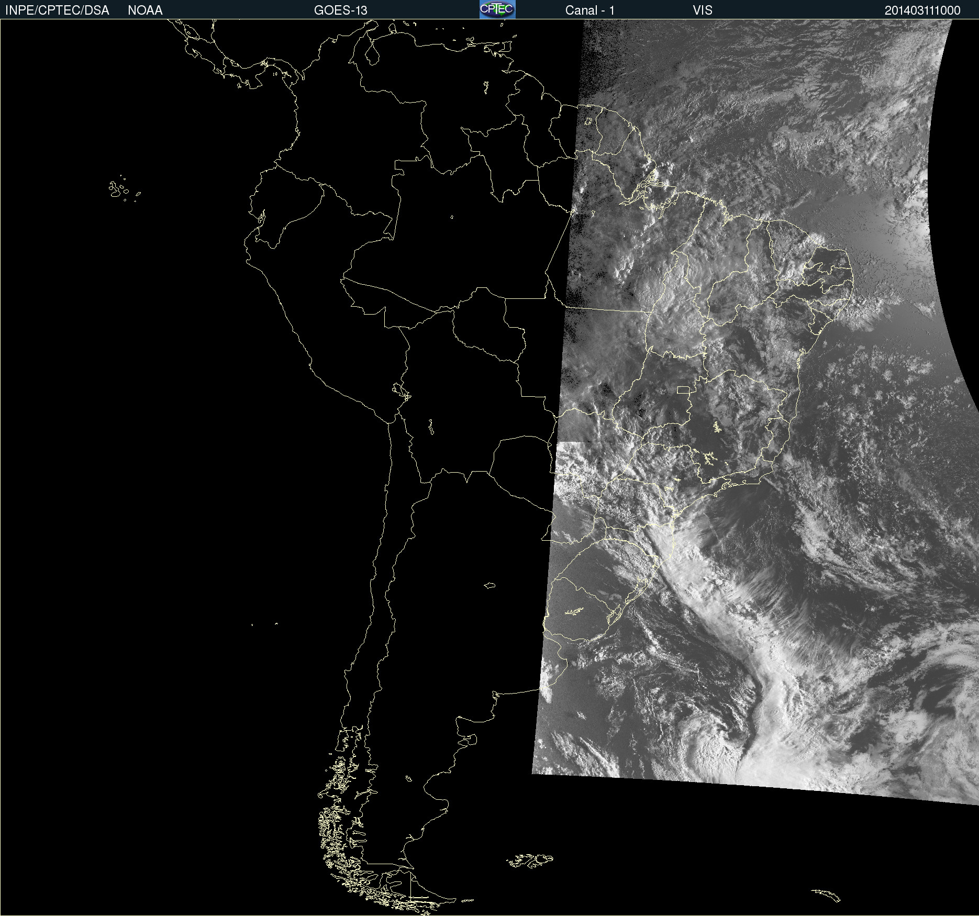The height and width of the screenshot is (916, 979).
Task: Click the CPTEC logo in header
Action: (x=497, y=9)
